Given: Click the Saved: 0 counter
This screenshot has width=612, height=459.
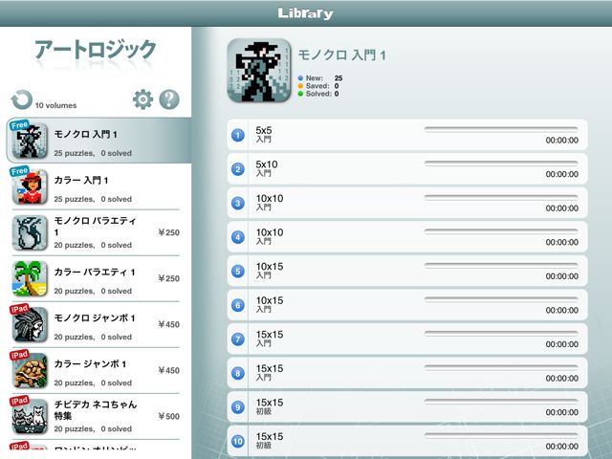Looking at the screenshot, I should (x=318, y=86).
